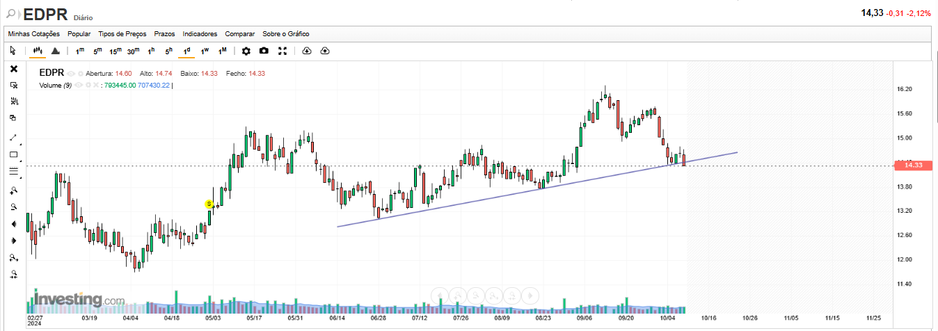Expand the Prazos dropdown menu
Viewport: 938px width, 331px height.
tap(164, 34)
